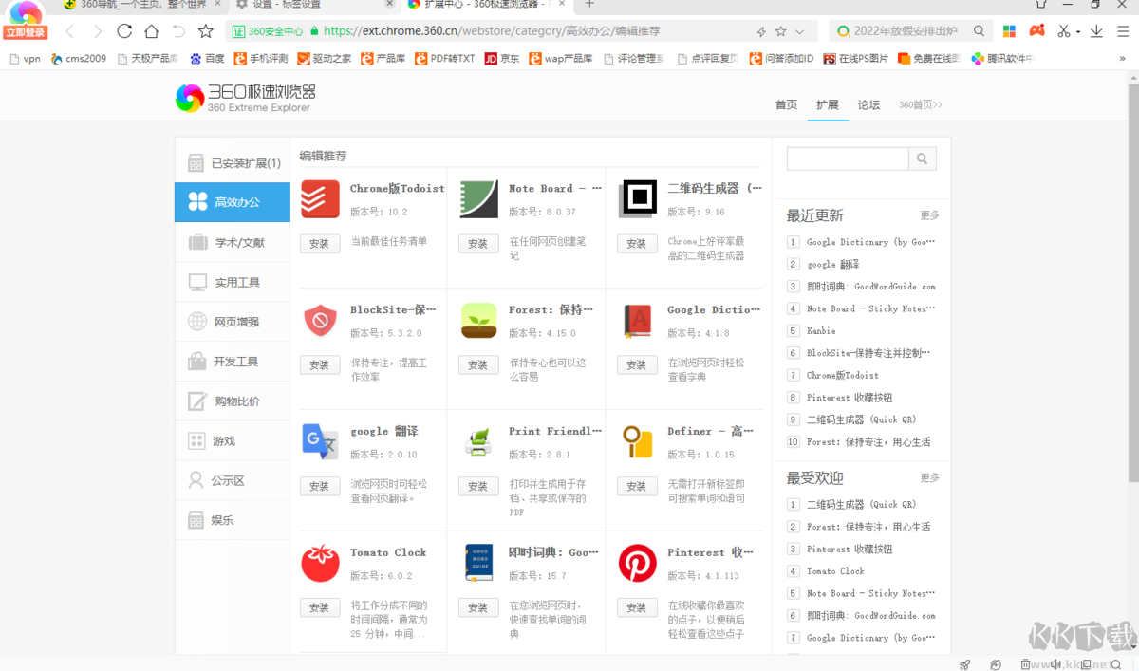Viewport: 1139px width, 671px height.
Task: Open the 360首页>> link
Action: point(921,105)
